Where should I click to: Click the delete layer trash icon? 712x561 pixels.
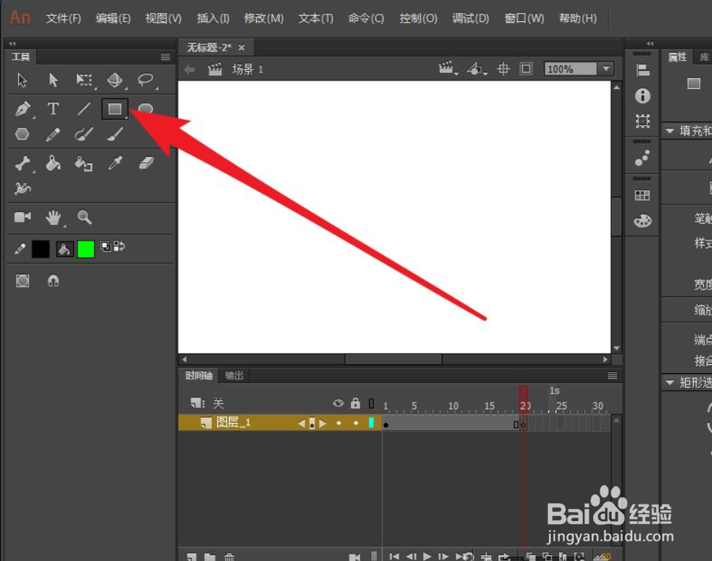[229, 557]
